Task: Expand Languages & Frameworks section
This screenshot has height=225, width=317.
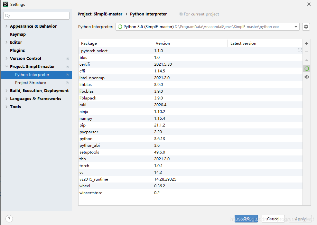Action: (x=6, y=98)
